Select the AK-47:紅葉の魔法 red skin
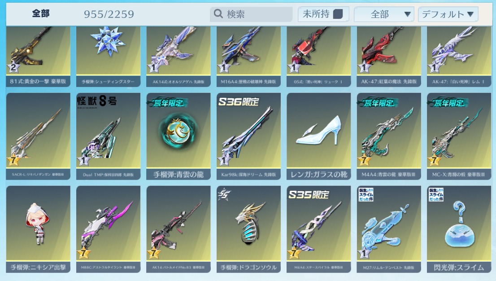This screenshot has height=281, width=496. [389, 57]
